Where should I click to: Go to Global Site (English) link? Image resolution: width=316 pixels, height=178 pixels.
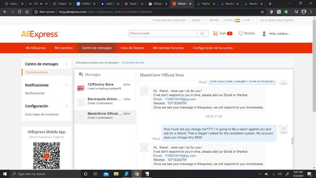tap(277, 20)
